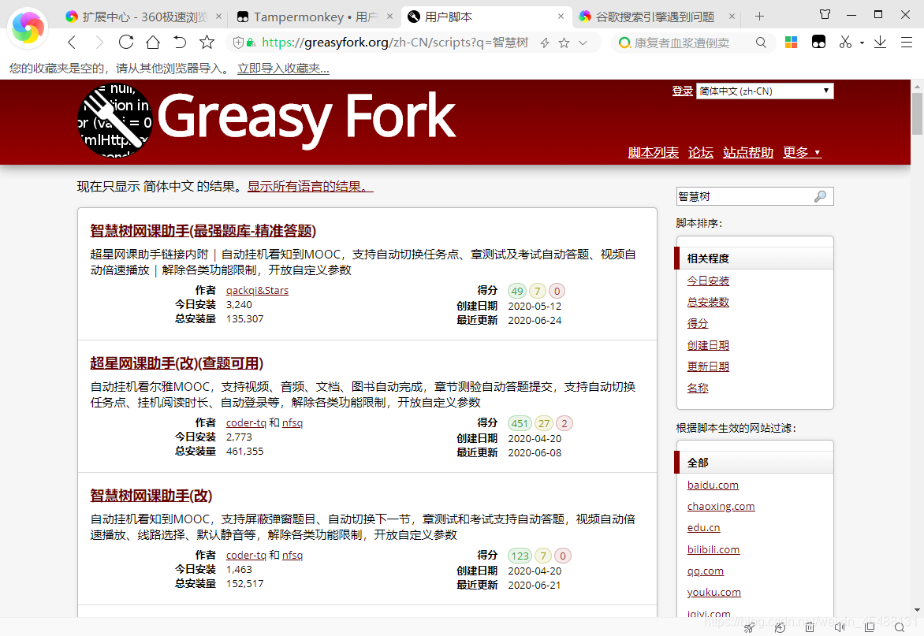Click the Greasy Fork logo image
The width and height of the screenshot is (924, 636).
point(115,121)
